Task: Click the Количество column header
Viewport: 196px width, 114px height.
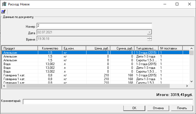Action: [50, 48]
